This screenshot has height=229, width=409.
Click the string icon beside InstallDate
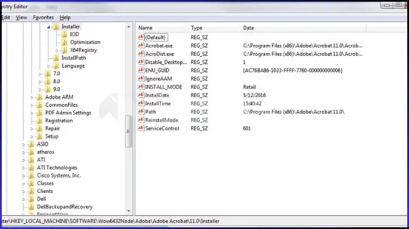[141, 95]
